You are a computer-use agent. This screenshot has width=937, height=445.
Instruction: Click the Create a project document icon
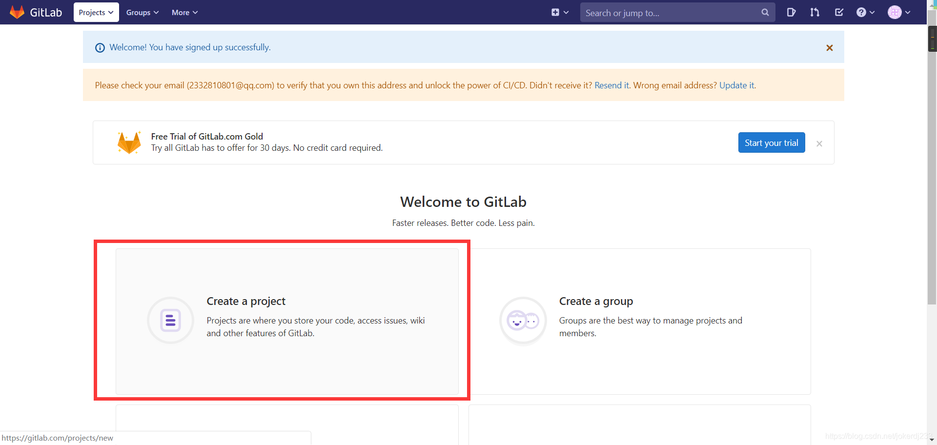pyautogui.click(x=171, y=321)
